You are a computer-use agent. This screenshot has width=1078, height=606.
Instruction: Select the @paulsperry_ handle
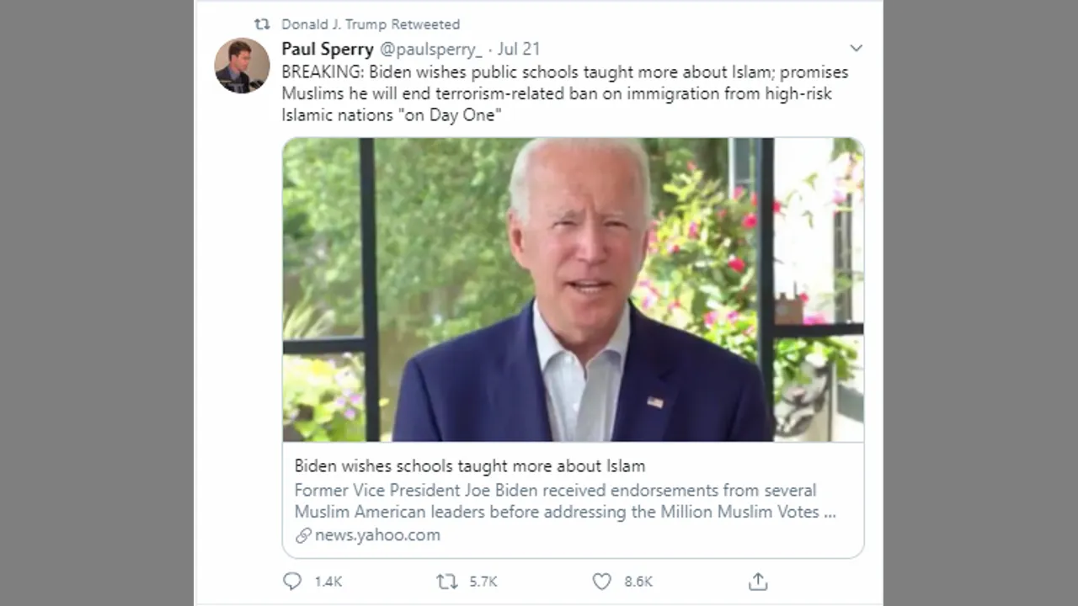pyautogui.click(x=431, y=49)
